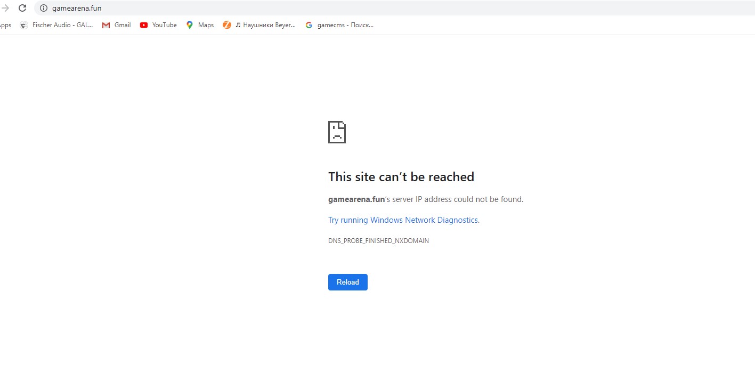Open the Apps shortcut in the bookmarks bar

coord(5,25)
